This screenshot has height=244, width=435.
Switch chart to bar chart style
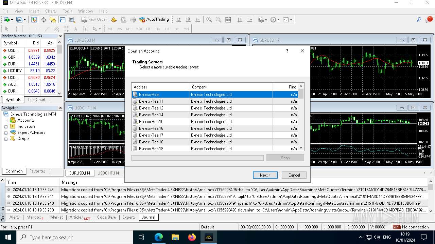point(179,20)
